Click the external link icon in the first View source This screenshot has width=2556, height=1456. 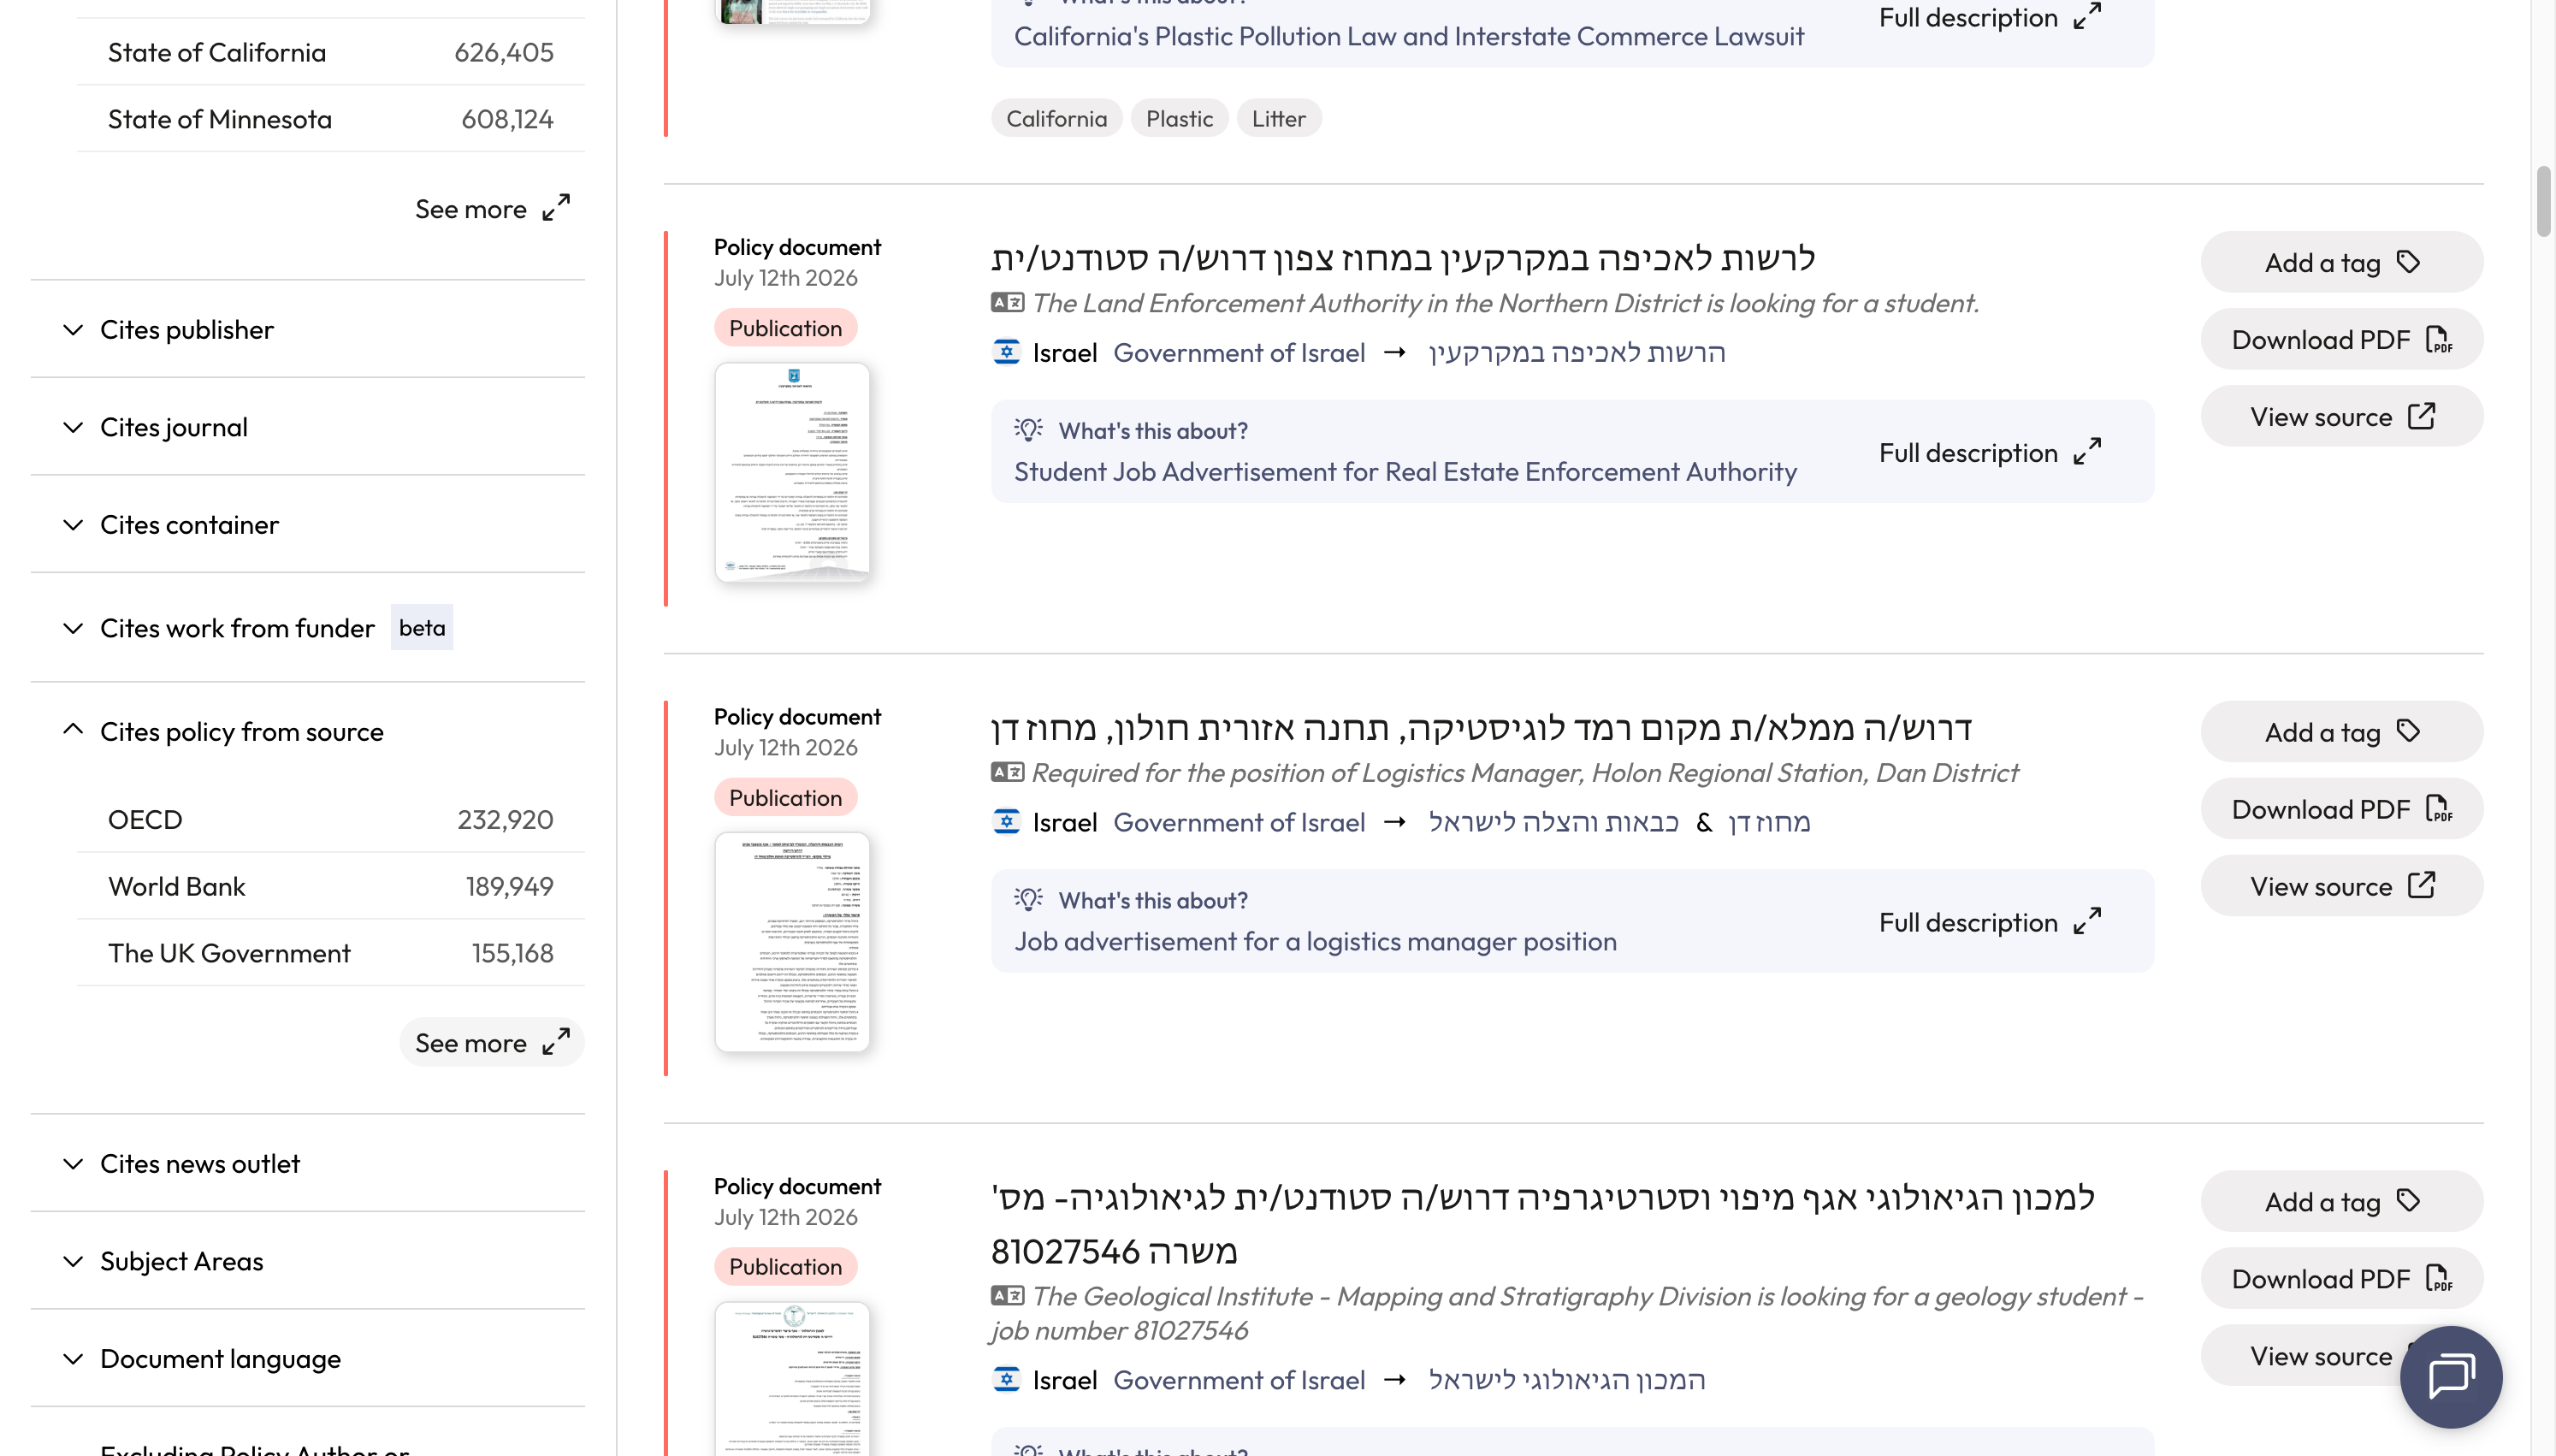pos(2421,416)
